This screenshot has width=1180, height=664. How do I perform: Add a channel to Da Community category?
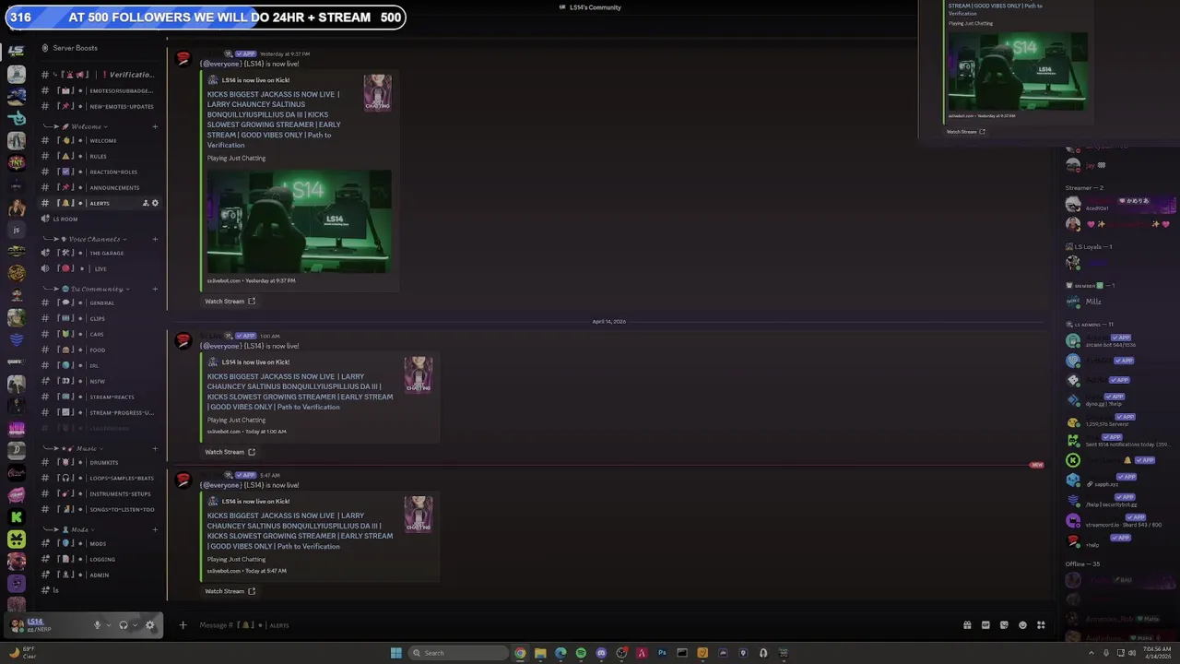[155, 289]
